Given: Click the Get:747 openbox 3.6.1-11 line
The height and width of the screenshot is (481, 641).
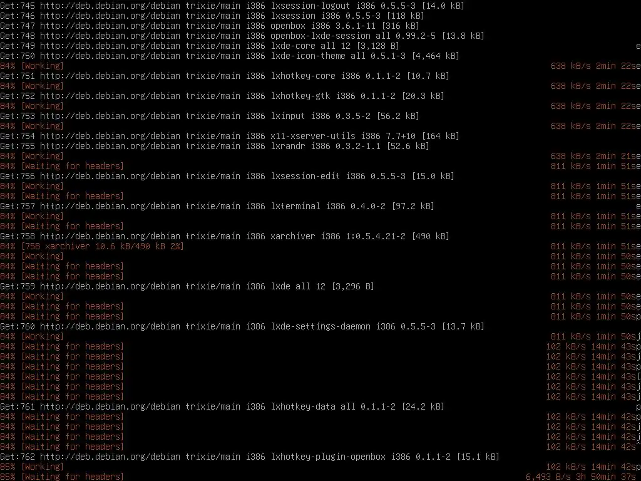Looking at the screenshot, I should pyautogui.click(x=209, y=26).
